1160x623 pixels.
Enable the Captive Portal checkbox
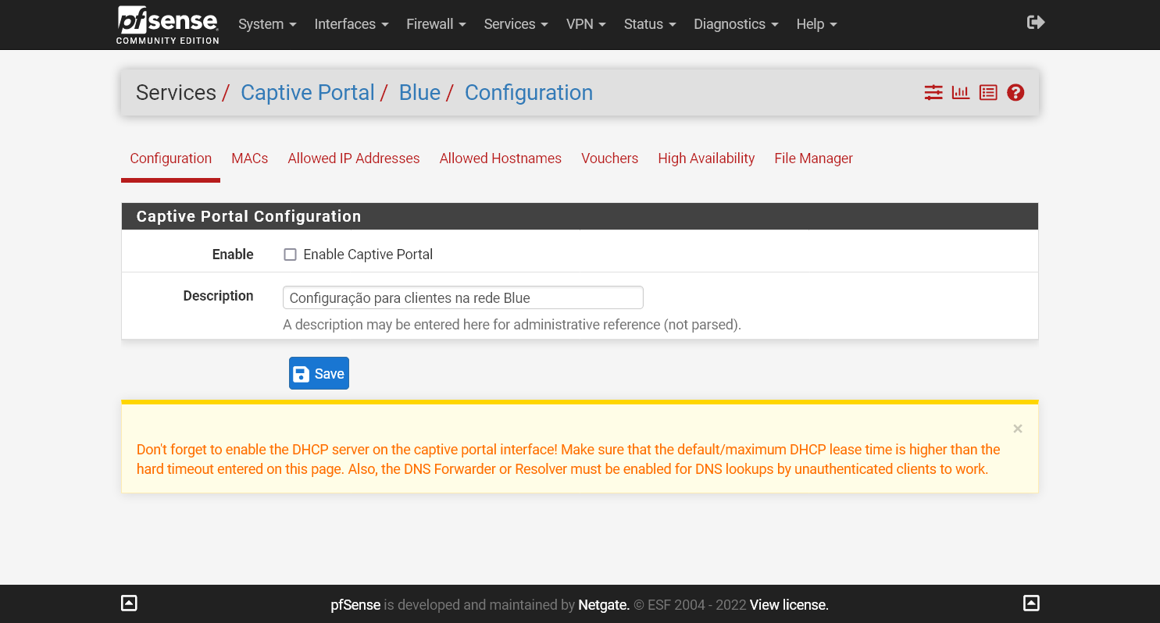[290, 255]
